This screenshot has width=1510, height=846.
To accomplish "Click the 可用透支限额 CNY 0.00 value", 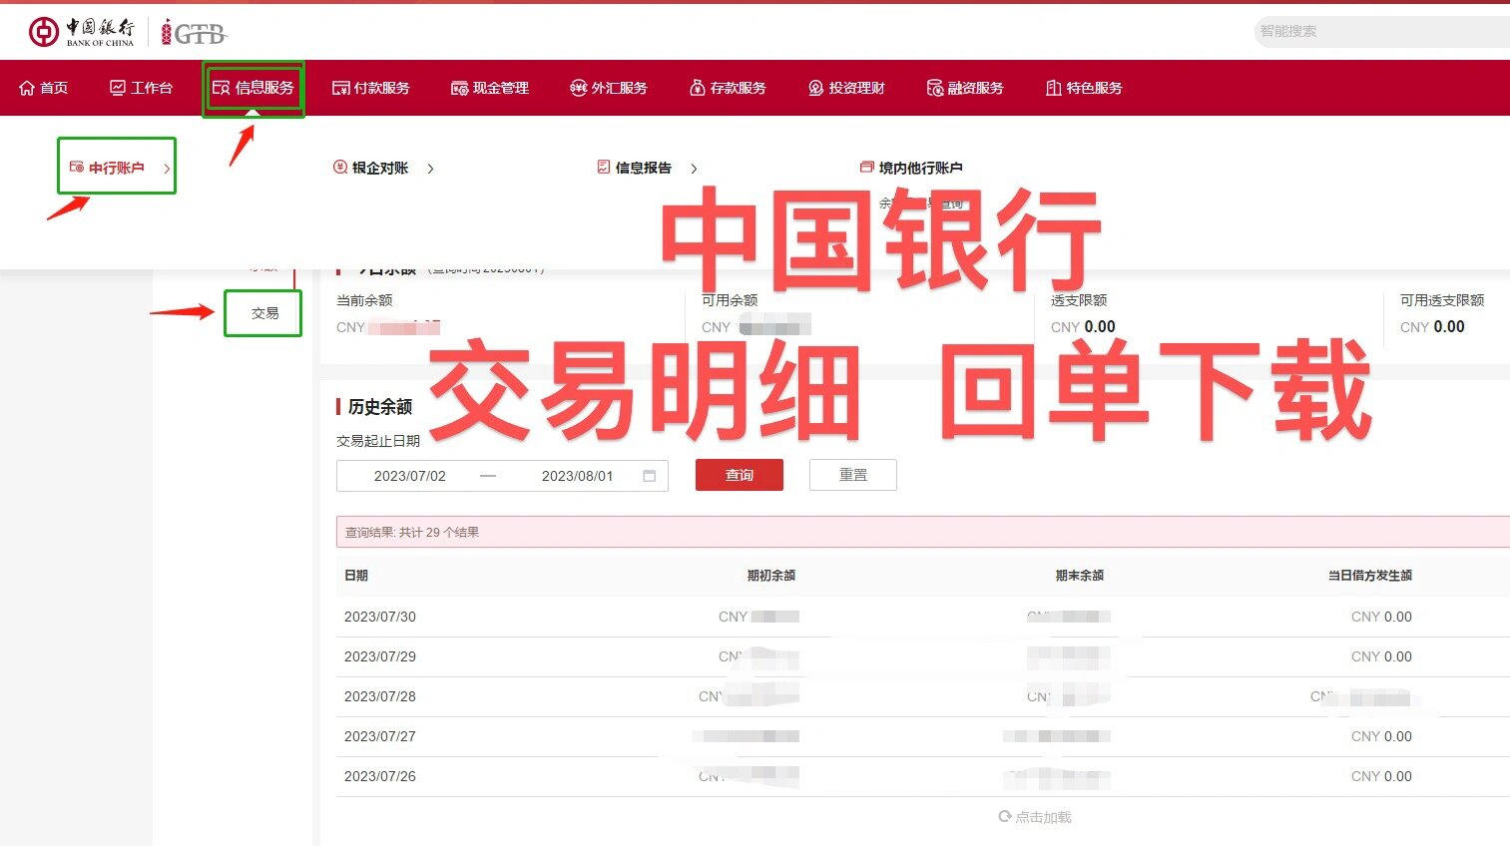I will [1432, 327].
